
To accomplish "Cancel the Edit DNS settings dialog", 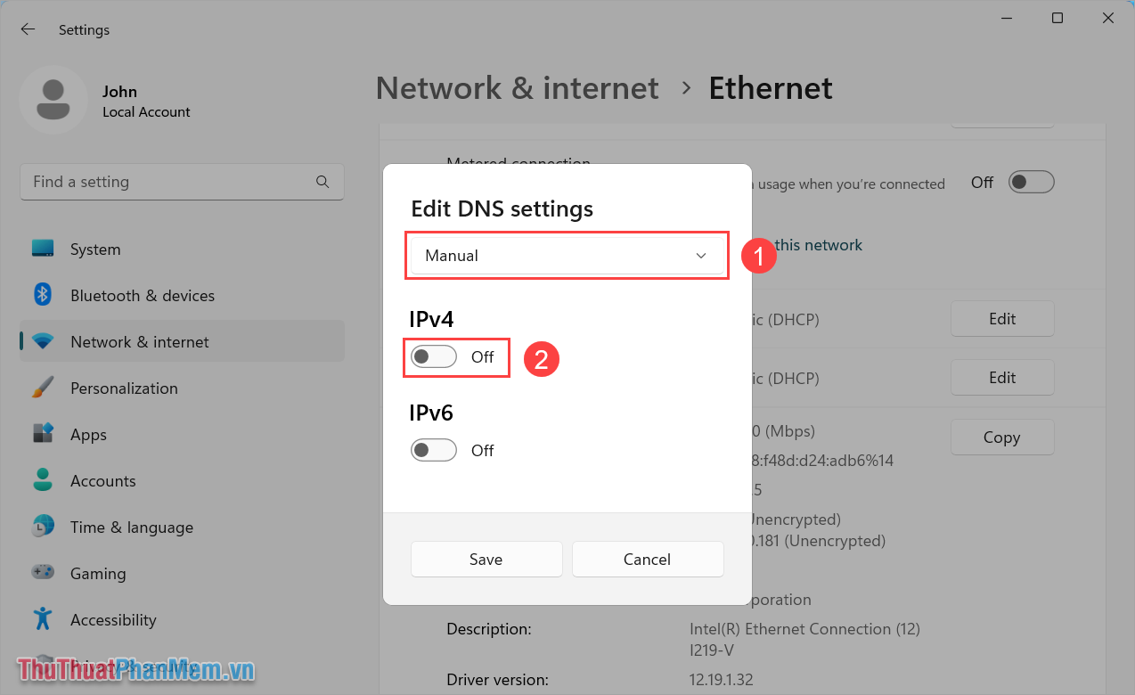I will click(648, 559).
